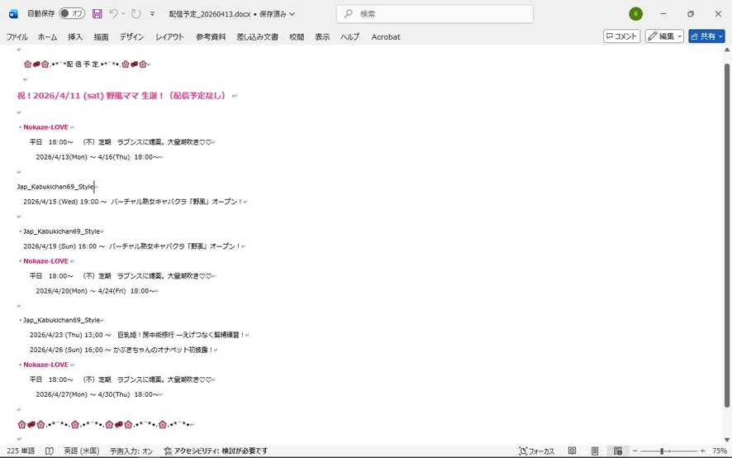Open the user account avatar

pyautogui.click(x=635, y=14)
